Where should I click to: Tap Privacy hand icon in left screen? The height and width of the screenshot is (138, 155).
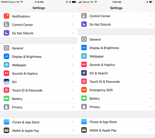pos(6,107)
